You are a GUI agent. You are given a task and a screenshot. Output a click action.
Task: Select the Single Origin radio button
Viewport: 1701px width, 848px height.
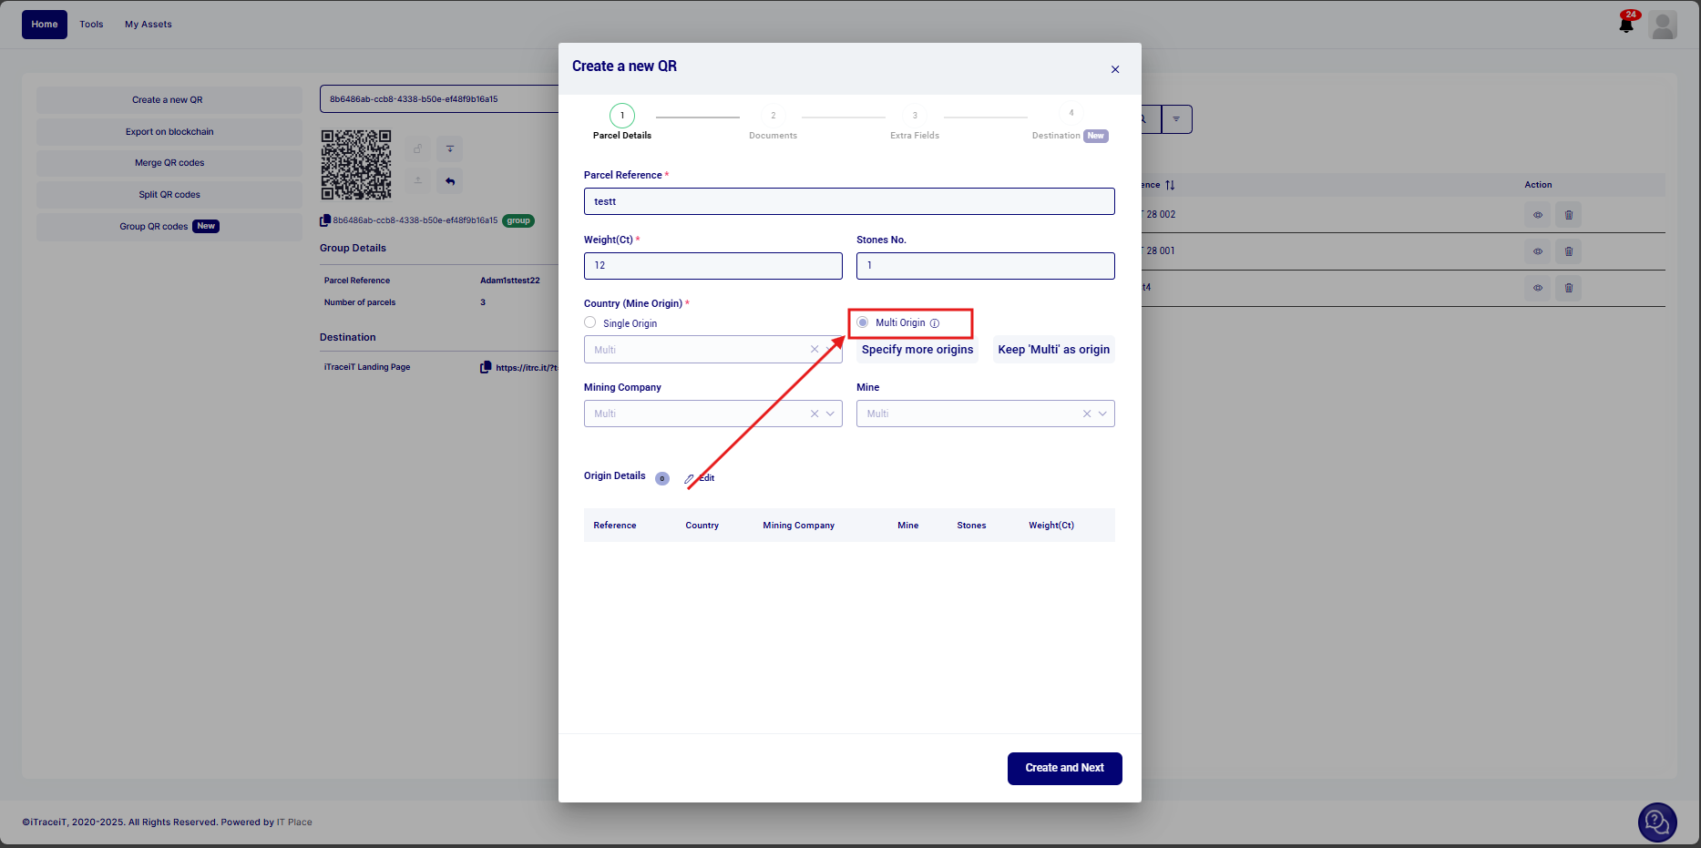coord(590,322)
